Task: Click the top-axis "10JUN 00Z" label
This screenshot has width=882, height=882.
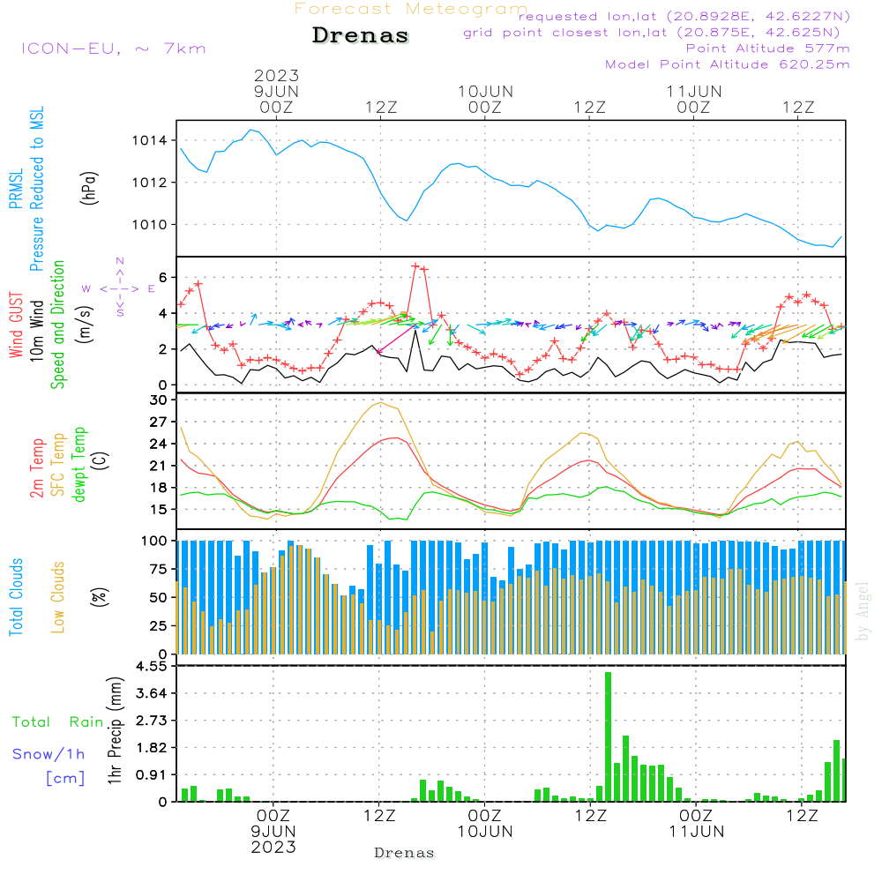Action: click(x=485, y=99)
